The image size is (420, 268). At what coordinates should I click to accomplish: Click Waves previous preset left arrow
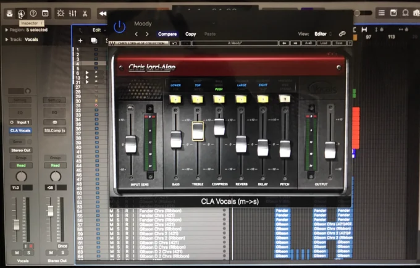coord(284,43)
